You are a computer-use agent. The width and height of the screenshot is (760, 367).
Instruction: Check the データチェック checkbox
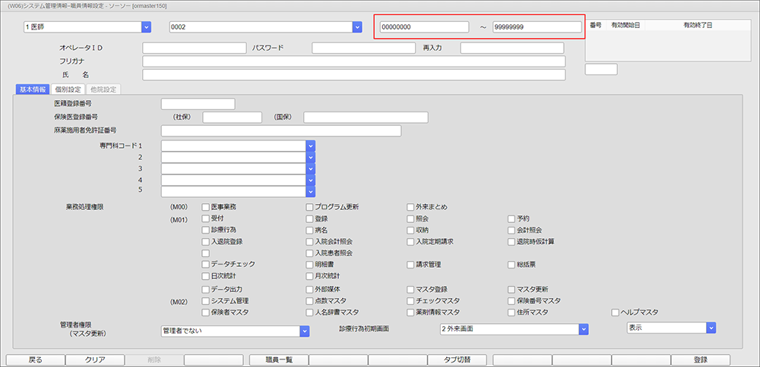pos(206,265)
